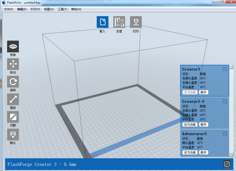Select the 旋转 (Rotate) tool
The width and height of the screenshot is (236, 171).
point(13,82)
